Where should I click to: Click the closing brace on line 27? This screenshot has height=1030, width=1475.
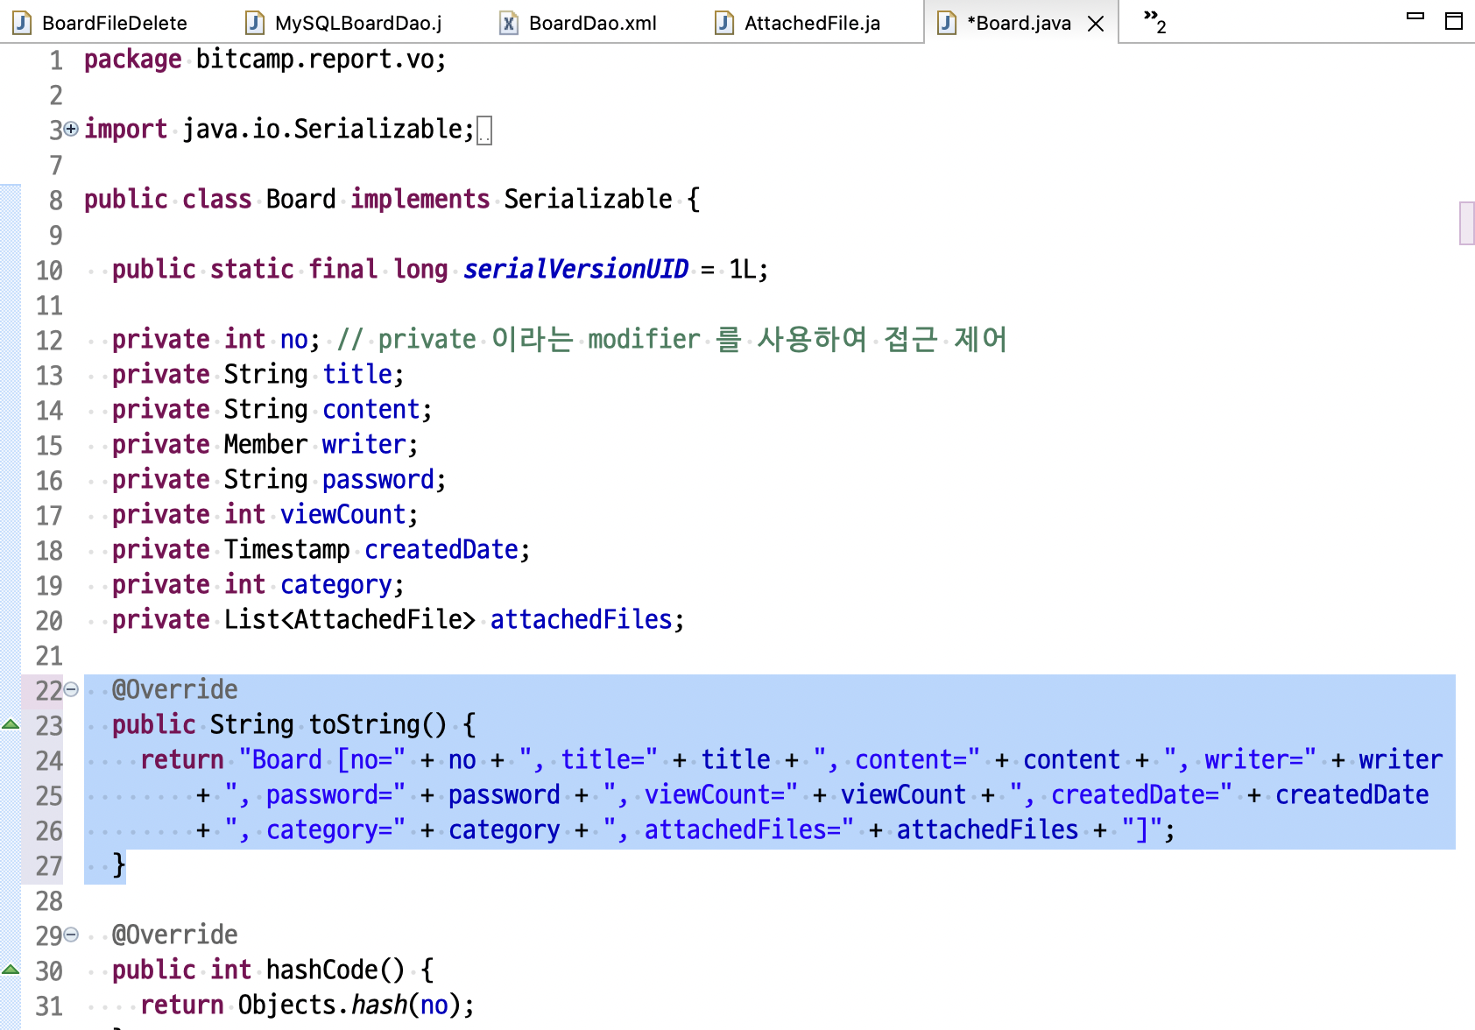118,864
